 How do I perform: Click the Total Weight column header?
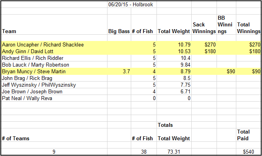pos(174,24)
